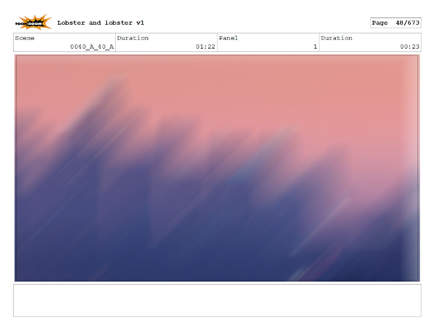
Task: Click the 'Page 48/673' box
Action: [x=396, y=23]
